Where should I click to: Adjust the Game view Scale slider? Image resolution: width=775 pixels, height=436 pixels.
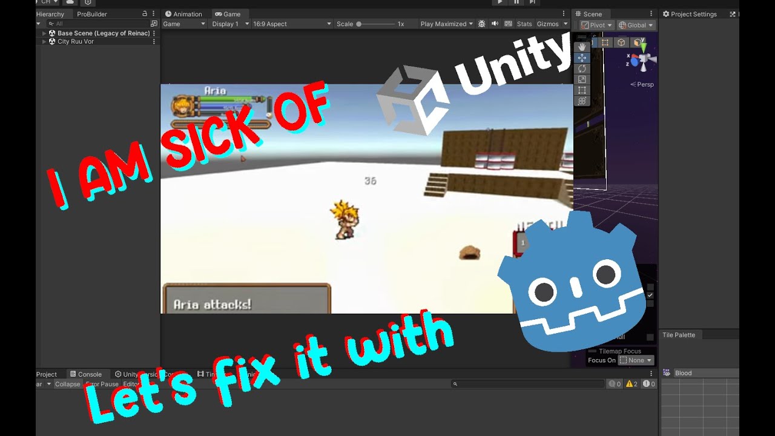(x=375, y=24)
